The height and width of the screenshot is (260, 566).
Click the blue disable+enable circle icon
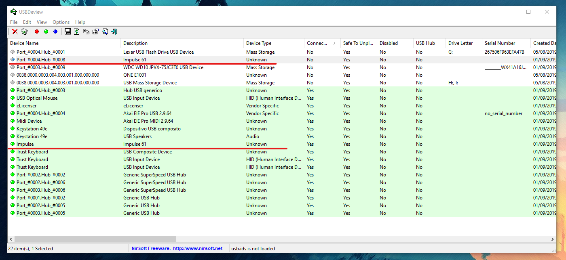point(55,31)
